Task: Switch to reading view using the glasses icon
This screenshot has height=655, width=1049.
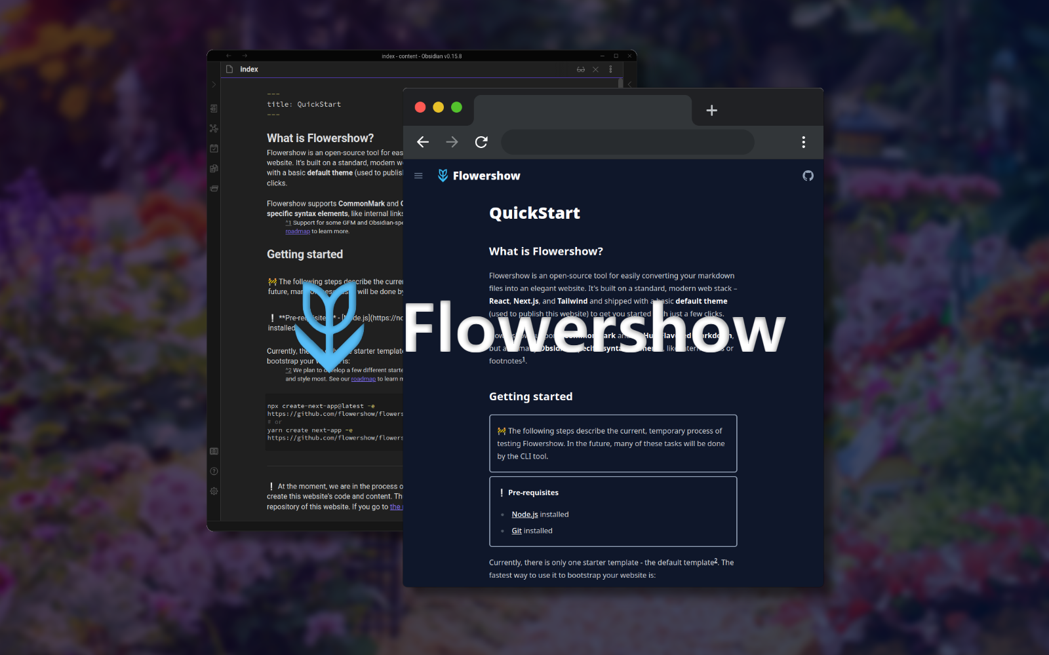Action: (581, 69)
